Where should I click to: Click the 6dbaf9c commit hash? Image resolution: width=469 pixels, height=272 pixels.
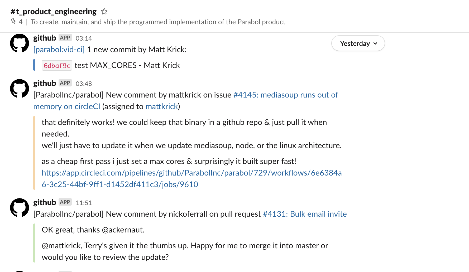pos(57,65)
